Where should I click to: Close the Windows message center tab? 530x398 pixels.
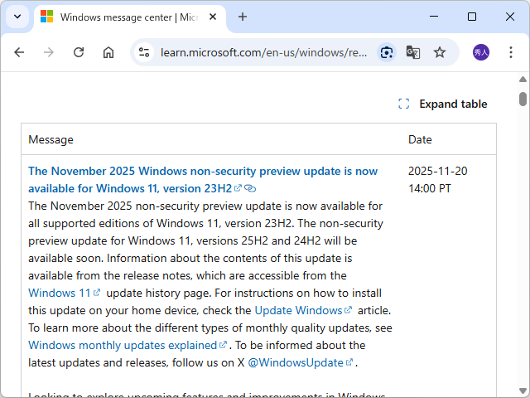[214, 17]
